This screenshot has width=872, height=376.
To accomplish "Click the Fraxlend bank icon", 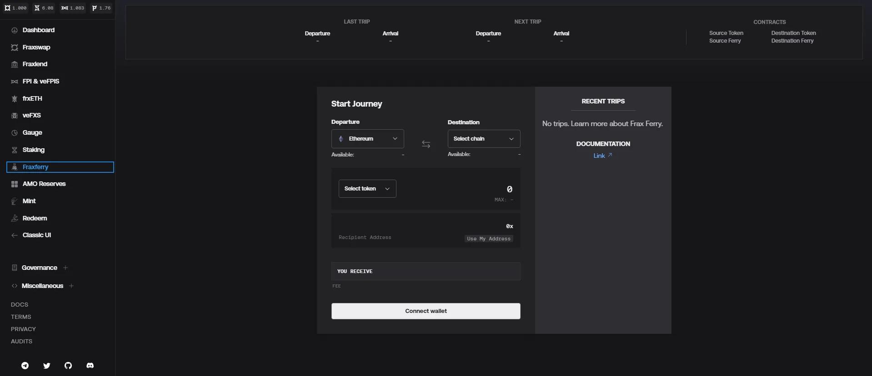I will pos(15,64).
